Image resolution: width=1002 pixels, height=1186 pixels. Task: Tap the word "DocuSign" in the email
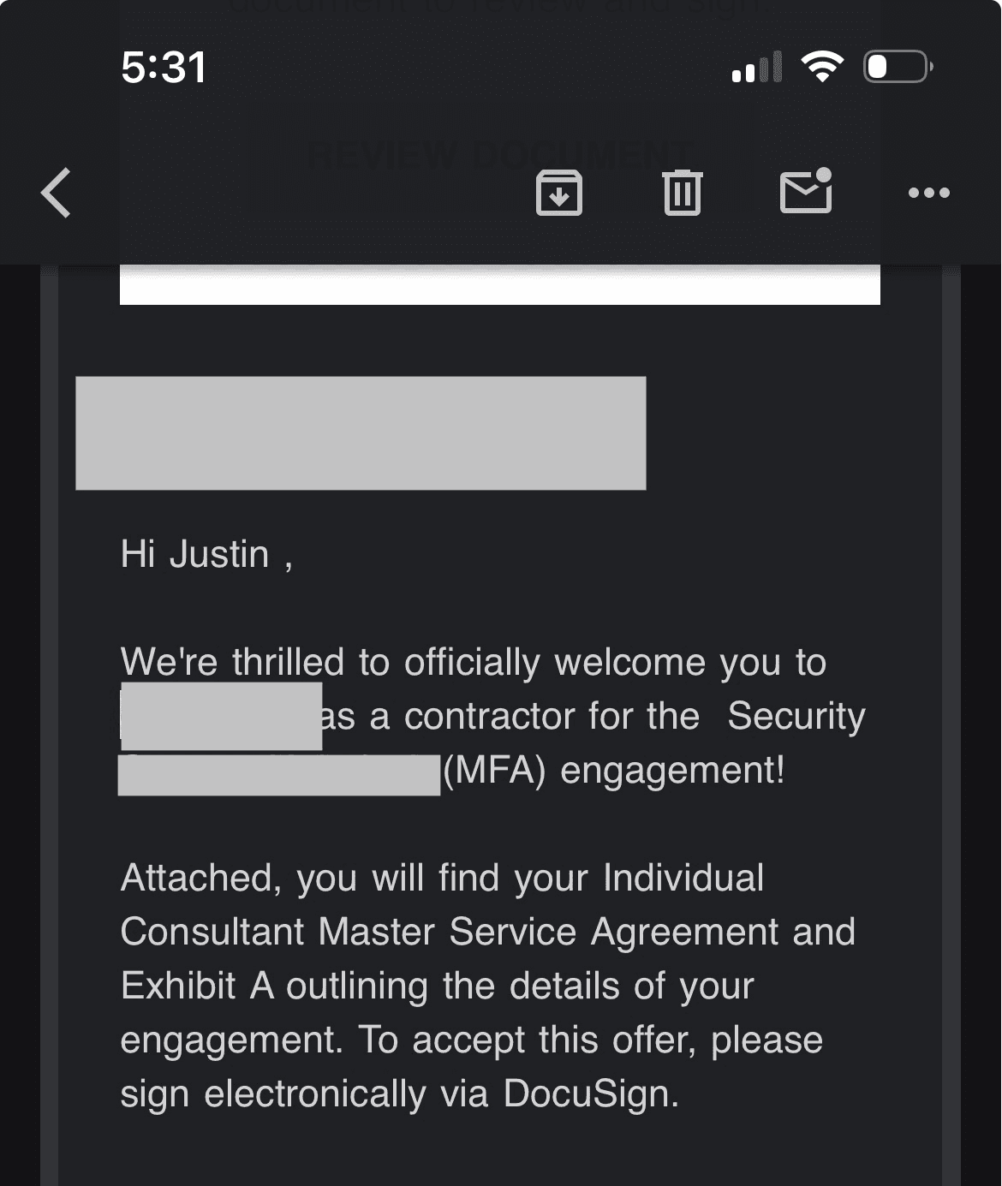(591, 1094)
